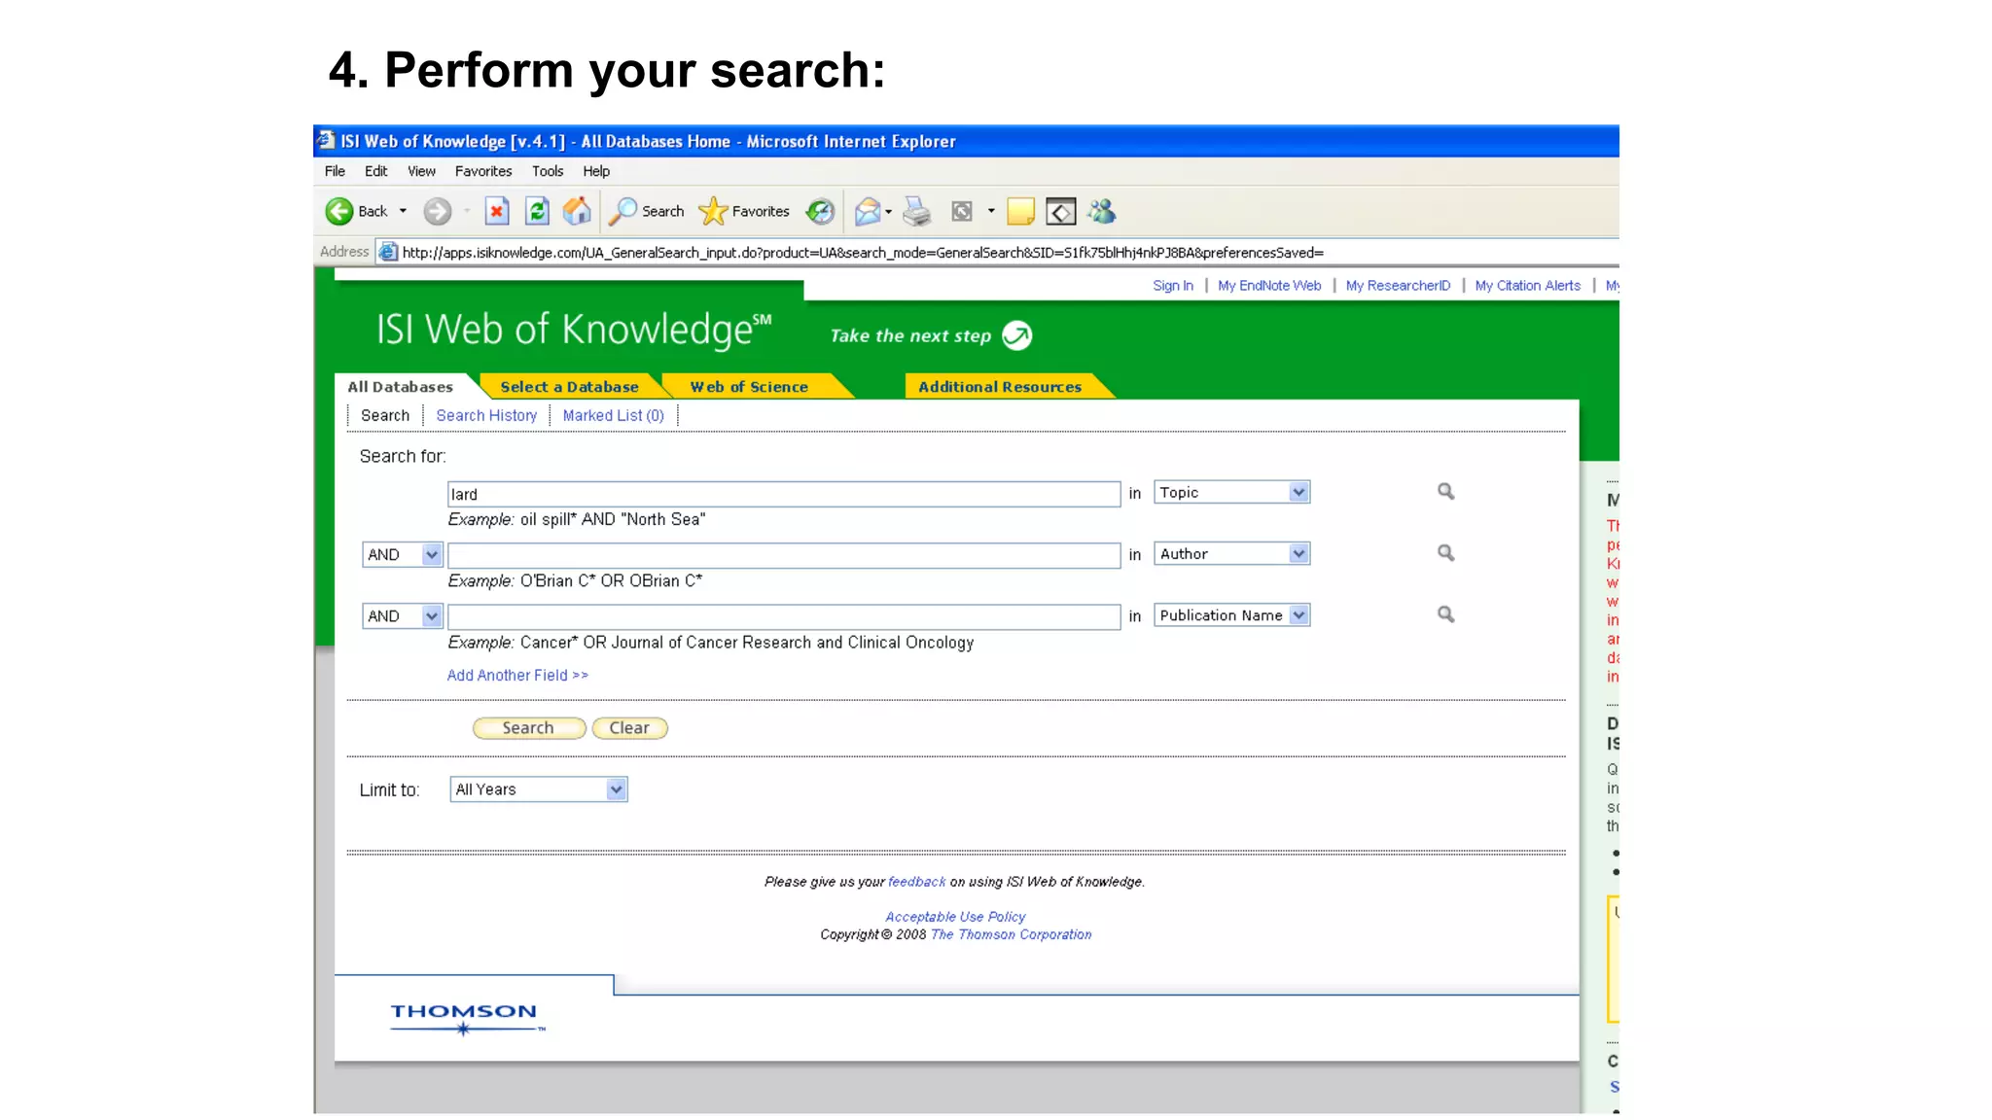
Task: Click the browser Forward arrow icon
Action: tap(438, 211)
